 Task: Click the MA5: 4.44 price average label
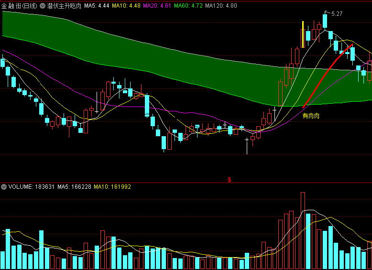pyautogui.click(x=97, y=6)
